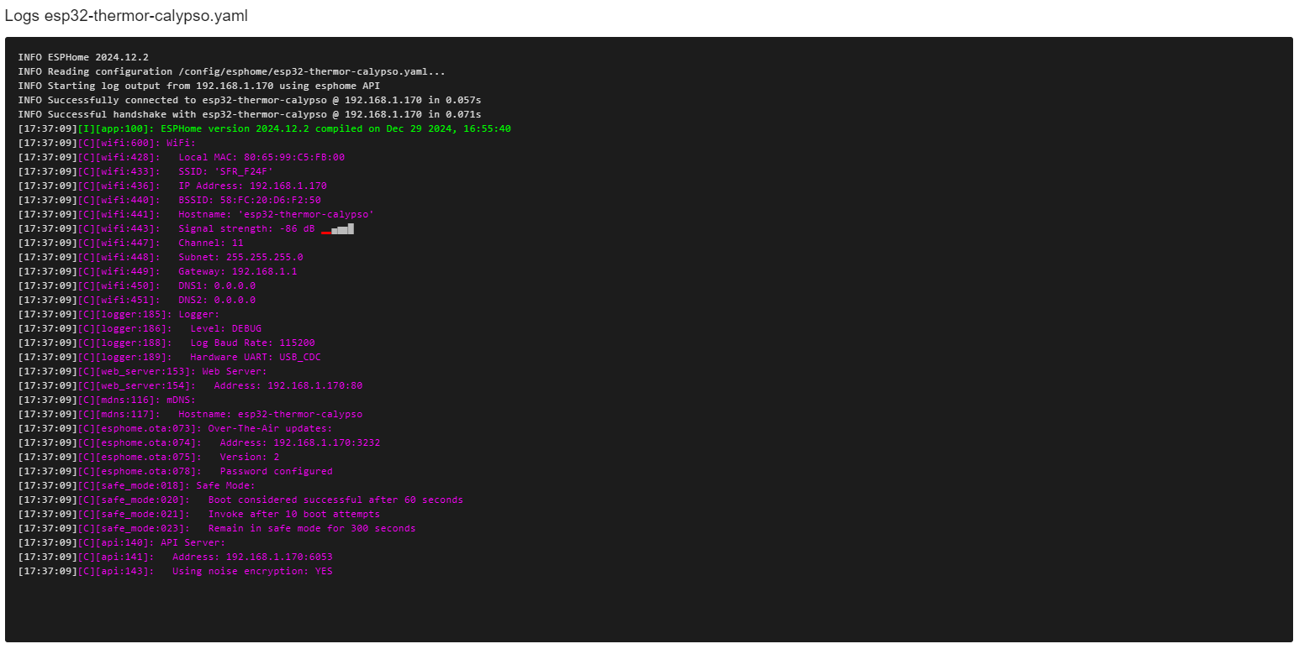
Task: Click the 'Log Baud Rate: 115200' line
Action: point(166,343)
